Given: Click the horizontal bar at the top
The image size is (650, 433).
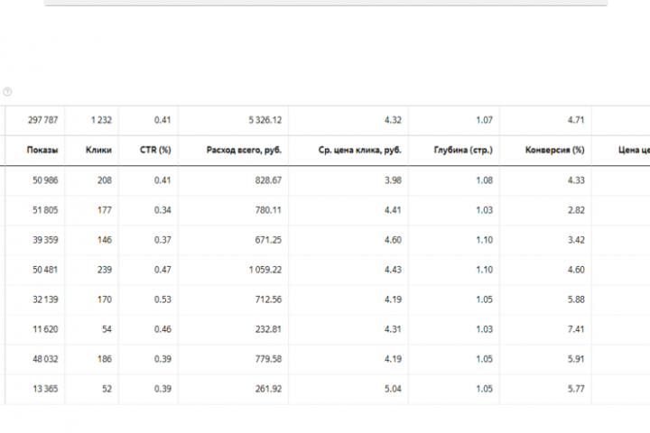Looking at the screenshot, I should click(326, 3).
